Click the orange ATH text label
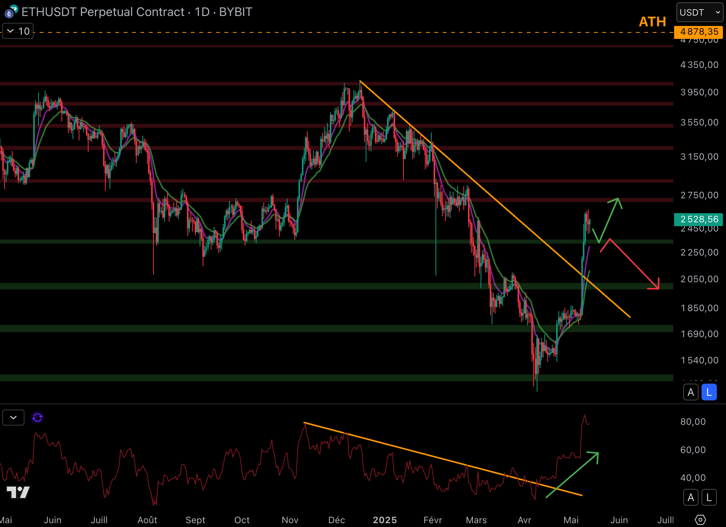The height and width of the screenshot is (527, 726). click(x=652, y=22)
